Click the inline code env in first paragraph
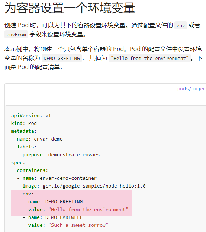Screen dimensions: 206x232 click(181, 25)
